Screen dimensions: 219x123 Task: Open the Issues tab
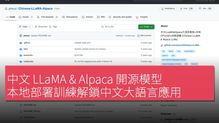26,17
